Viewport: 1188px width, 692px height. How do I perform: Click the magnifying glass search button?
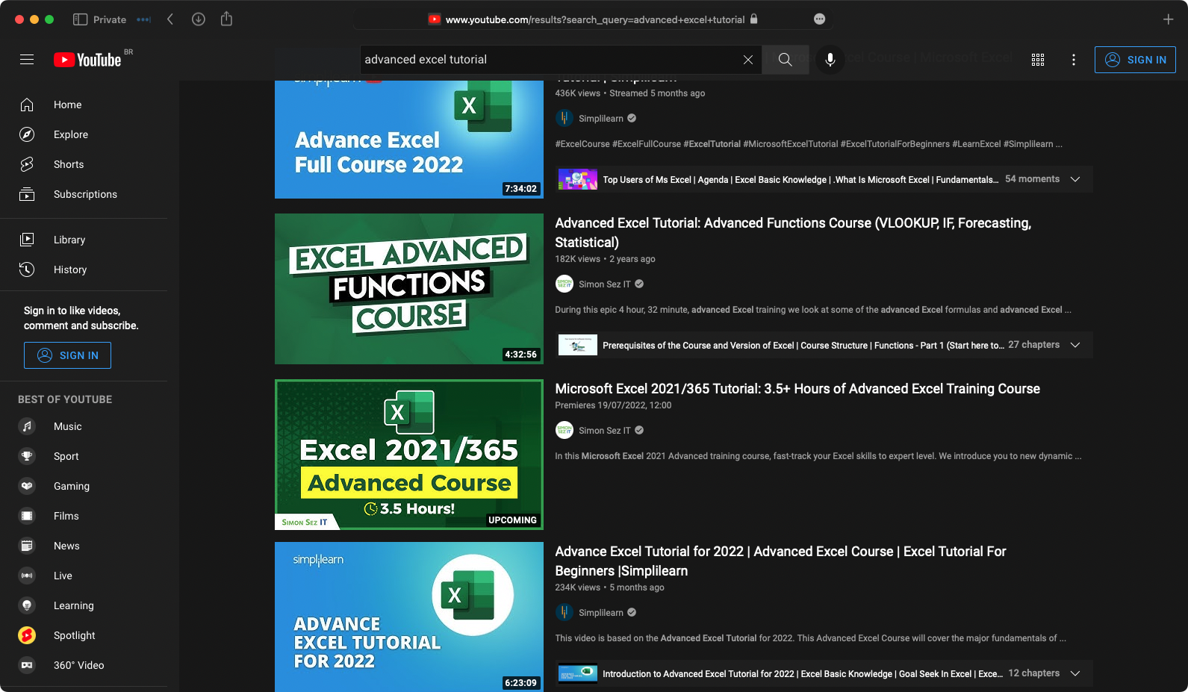[x=785, y=60]
